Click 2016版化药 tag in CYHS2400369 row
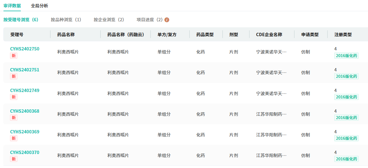This screenshot has height=168, width=368. coord(346,138)
